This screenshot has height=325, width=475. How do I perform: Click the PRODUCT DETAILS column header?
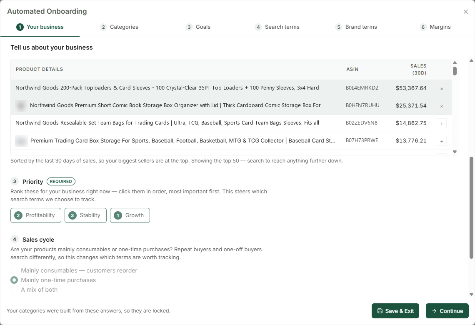[40, 69]
